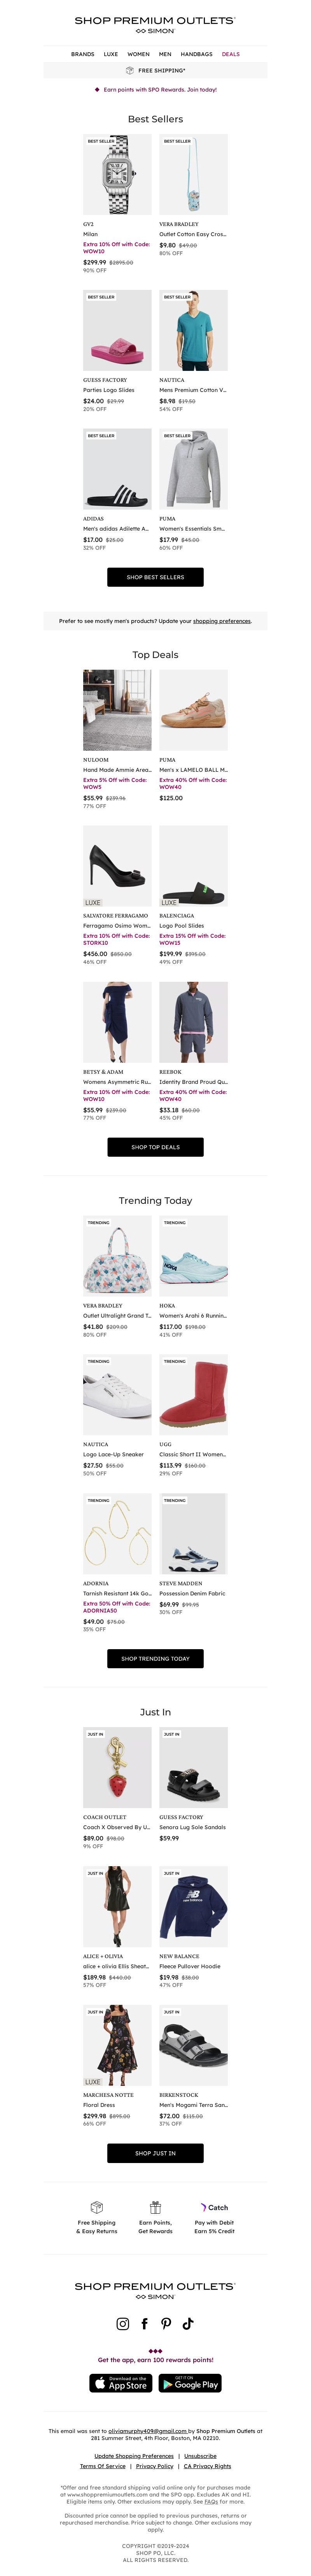The image size is (311, 2576).
Task: Open the Hoka Arahi running shoe image
Action: pos(193,1256)
